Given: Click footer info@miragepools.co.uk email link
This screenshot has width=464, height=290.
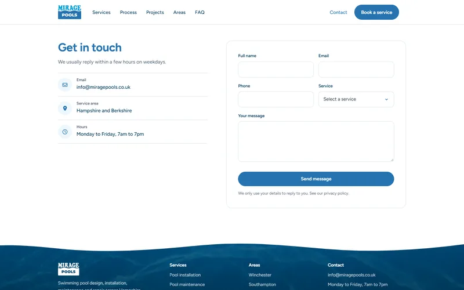Looking at the screenshot, I should pyautogui.click(x=351, y=275).
